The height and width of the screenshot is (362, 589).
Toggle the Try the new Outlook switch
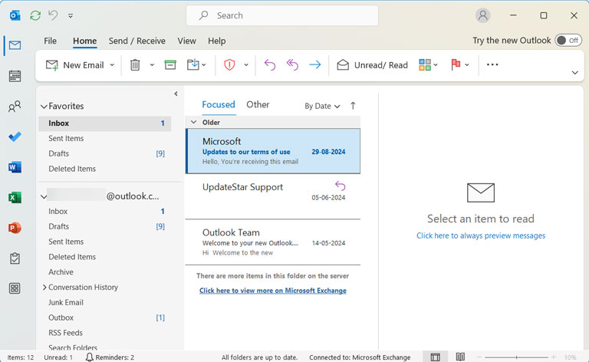(x=569, y=40)
